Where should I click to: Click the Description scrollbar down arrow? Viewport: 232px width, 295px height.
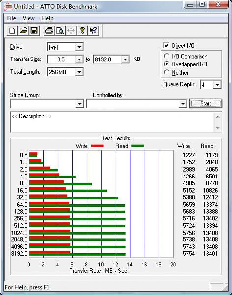218,128
